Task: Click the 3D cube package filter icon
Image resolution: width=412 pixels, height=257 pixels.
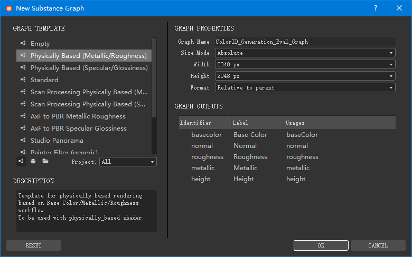Action: tap(33, 162)
